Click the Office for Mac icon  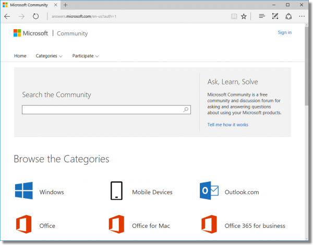(116, 224)
